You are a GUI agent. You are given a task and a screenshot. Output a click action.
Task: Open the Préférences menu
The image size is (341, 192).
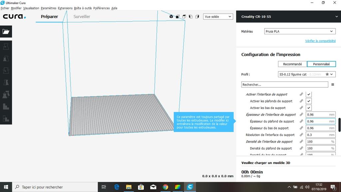point(101,8)
